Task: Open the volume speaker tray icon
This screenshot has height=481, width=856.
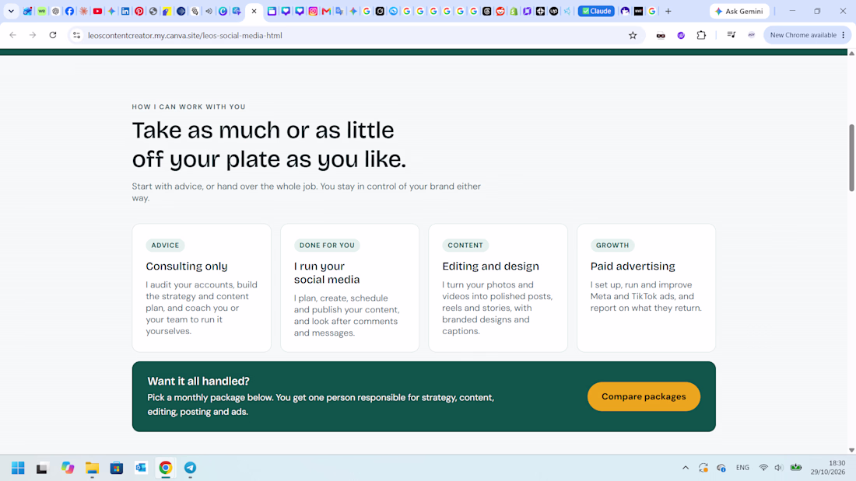Action: tap(778, 468)
